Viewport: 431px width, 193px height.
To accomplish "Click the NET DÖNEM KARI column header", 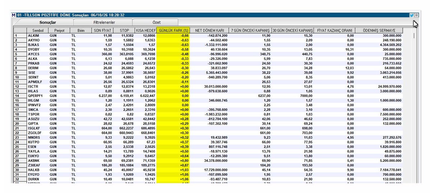I will tap(209, 31).
